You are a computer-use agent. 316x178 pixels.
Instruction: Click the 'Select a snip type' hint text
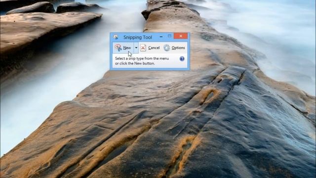[142, 61]
